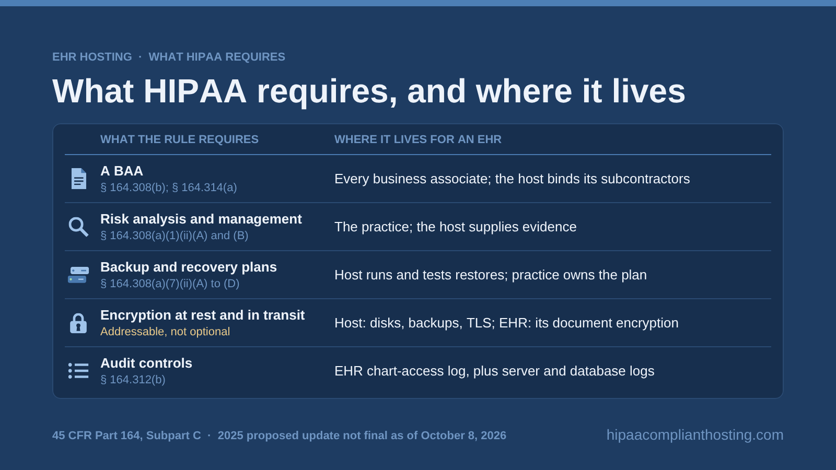Click 'WHAT HIPAA REQUIRES' breadcrumb label
Viewport: 836px width, 470px height.
click(217, 57)
